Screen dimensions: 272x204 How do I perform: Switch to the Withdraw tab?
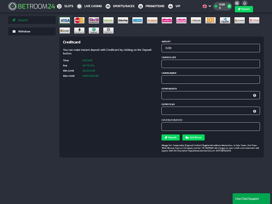tap(32, 31)
